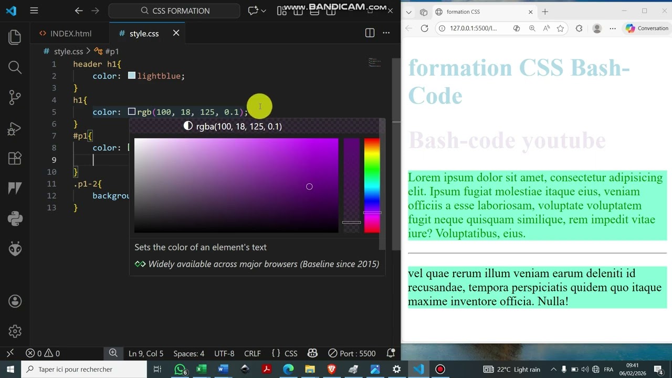Open the Source Control view

click(x=15, y=97)
